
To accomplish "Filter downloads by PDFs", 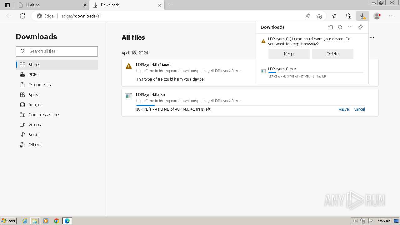I will [x=57, y=75].
